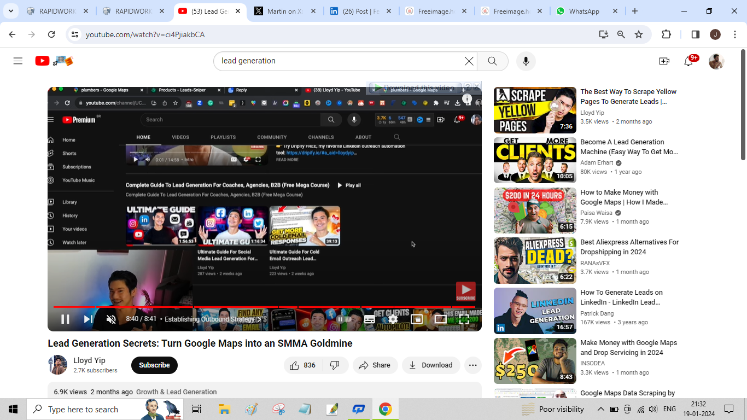
Task: Open the Lloyd Yip channel name link
Action: pyautogui.click(x=89, y=360)
